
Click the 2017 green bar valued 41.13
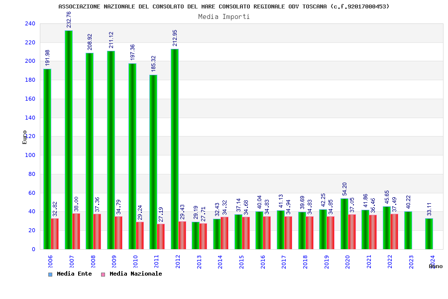[x=281, y=230]
